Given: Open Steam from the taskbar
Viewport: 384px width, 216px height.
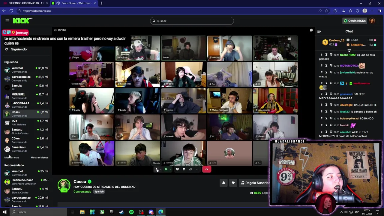Looking at the screenshot, I should pos(121,212).
